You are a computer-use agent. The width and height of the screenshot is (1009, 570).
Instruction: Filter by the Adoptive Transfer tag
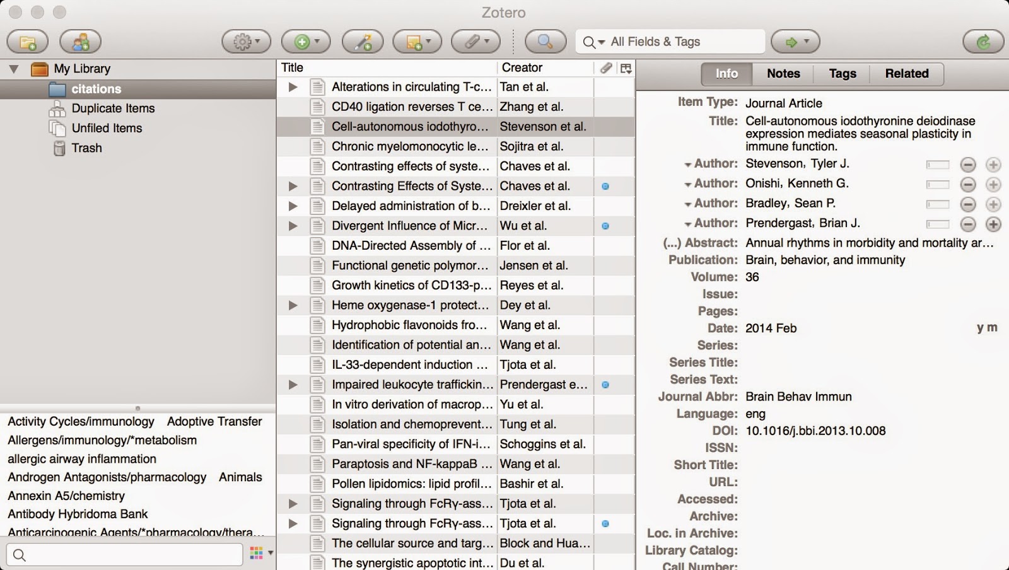[214, 421]
